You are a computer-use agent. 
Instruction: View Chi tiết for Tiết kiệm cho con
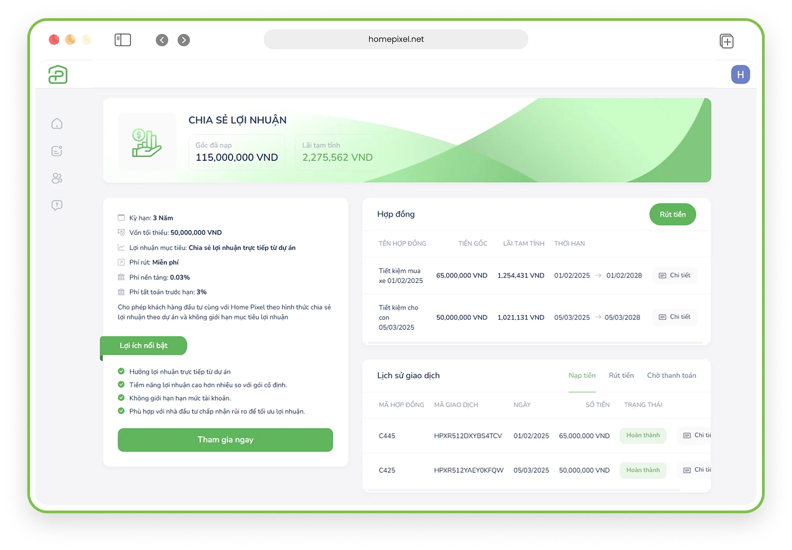675,317
